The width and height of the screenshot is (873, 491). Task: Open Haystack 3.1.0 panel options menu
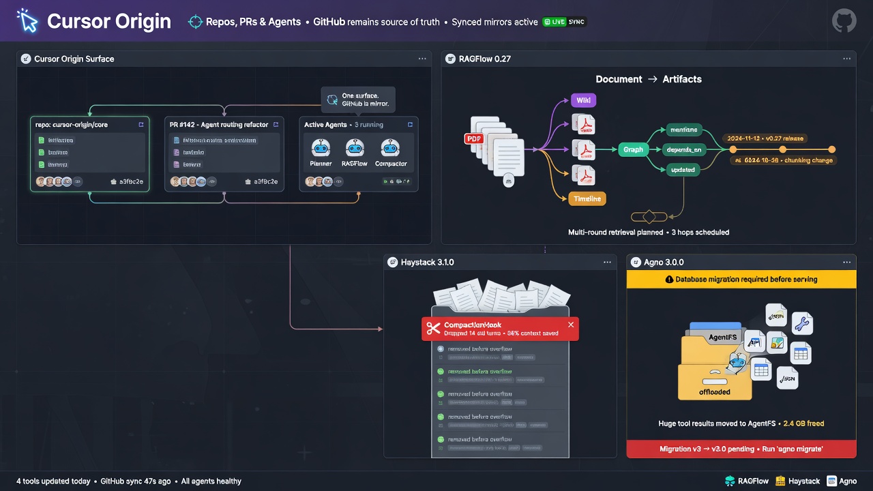[x=607, y=262]
